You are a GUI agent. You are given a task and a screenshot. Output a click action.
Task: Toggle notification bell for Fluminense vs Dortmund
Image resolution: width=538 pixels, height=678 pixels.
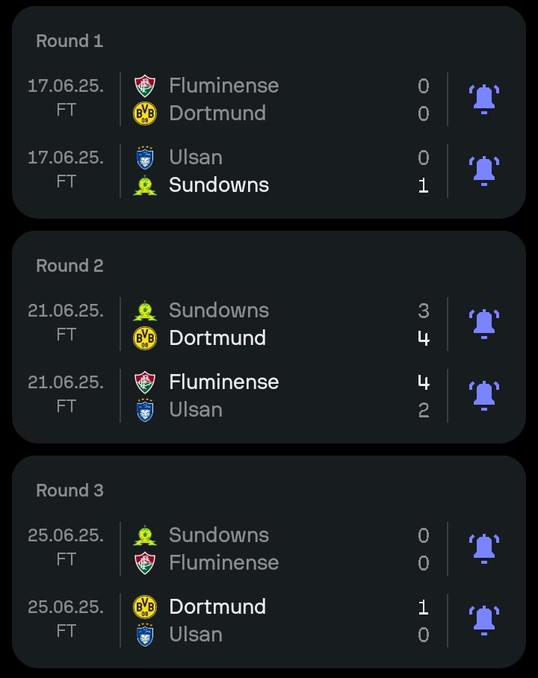coord(484,99)
